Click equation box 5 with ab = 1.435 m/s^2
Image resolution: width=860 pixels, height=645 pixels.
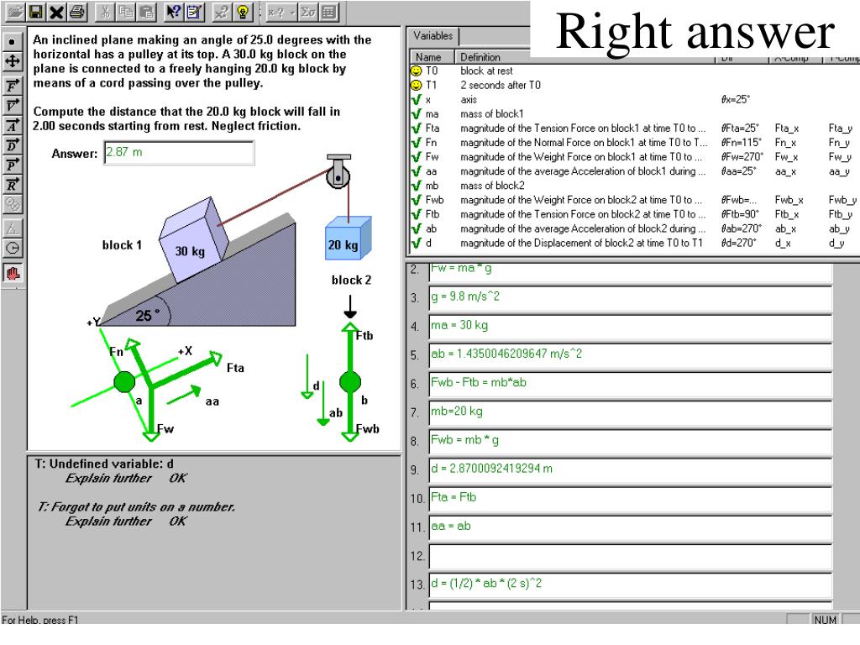click(630, 356)
